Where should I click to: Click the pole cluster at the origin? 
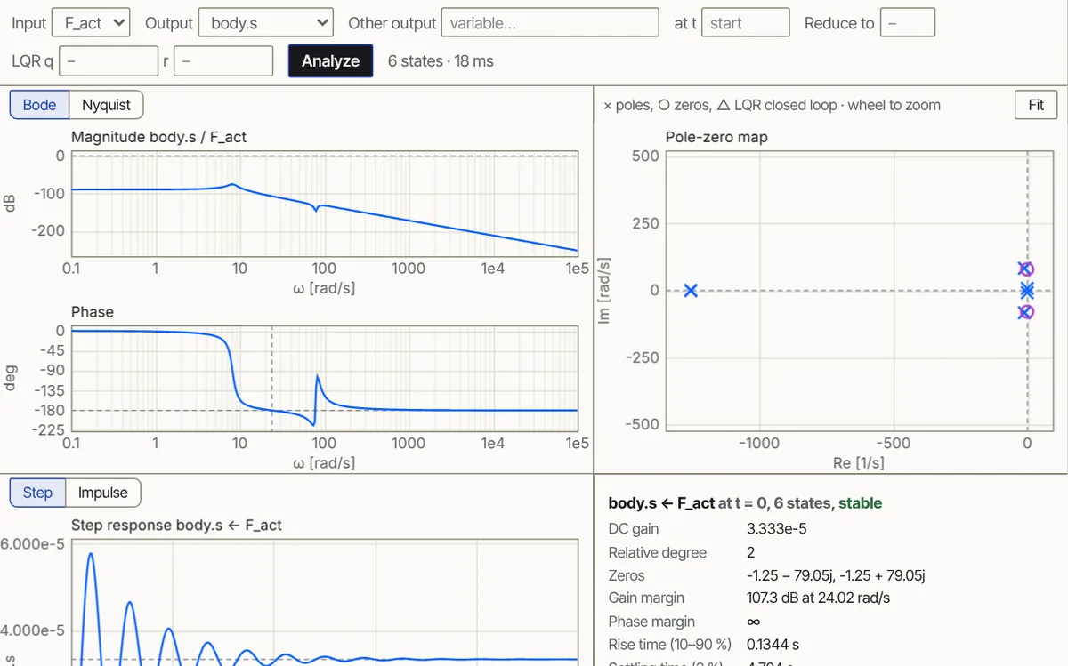pyautogui.click(x=1027, y=290)
